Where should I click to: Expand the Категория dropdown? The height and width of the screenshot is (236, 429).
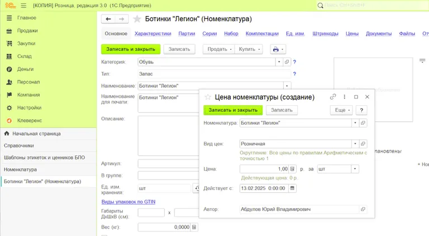[279, 62]
